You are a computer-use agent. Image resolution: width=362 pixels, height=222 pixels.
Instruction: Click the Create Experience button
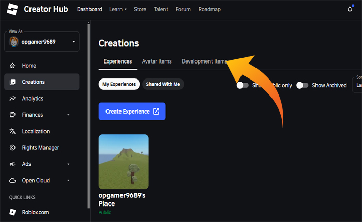(132, 112)
